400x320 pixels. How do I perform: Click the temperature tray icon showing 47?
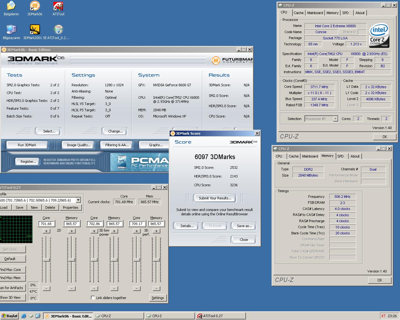[x=383, y=316]
